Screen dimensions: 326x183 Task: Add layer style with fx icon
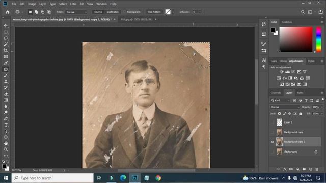(x=285, y=169)
